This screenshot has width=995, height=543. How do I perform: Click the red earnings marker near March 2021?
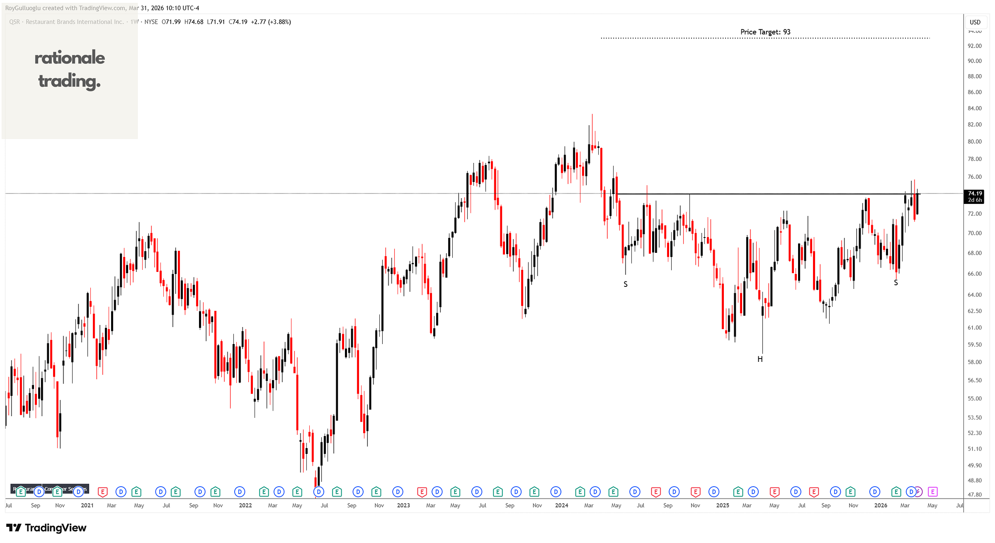(102, 492)
